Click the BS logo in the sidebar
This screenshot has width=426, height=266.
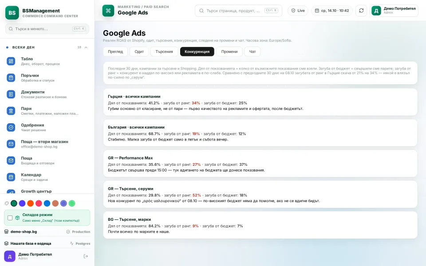12,13
